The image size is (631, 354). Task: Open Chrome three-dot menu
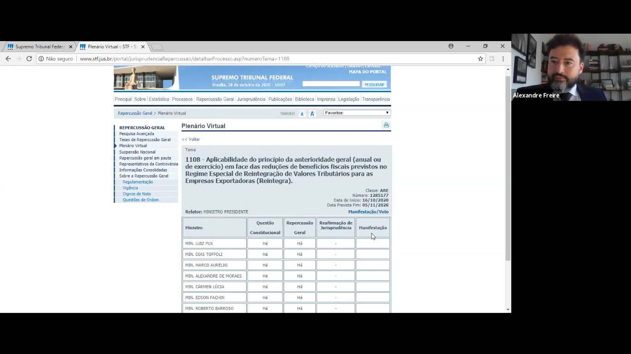click(503, 59)
